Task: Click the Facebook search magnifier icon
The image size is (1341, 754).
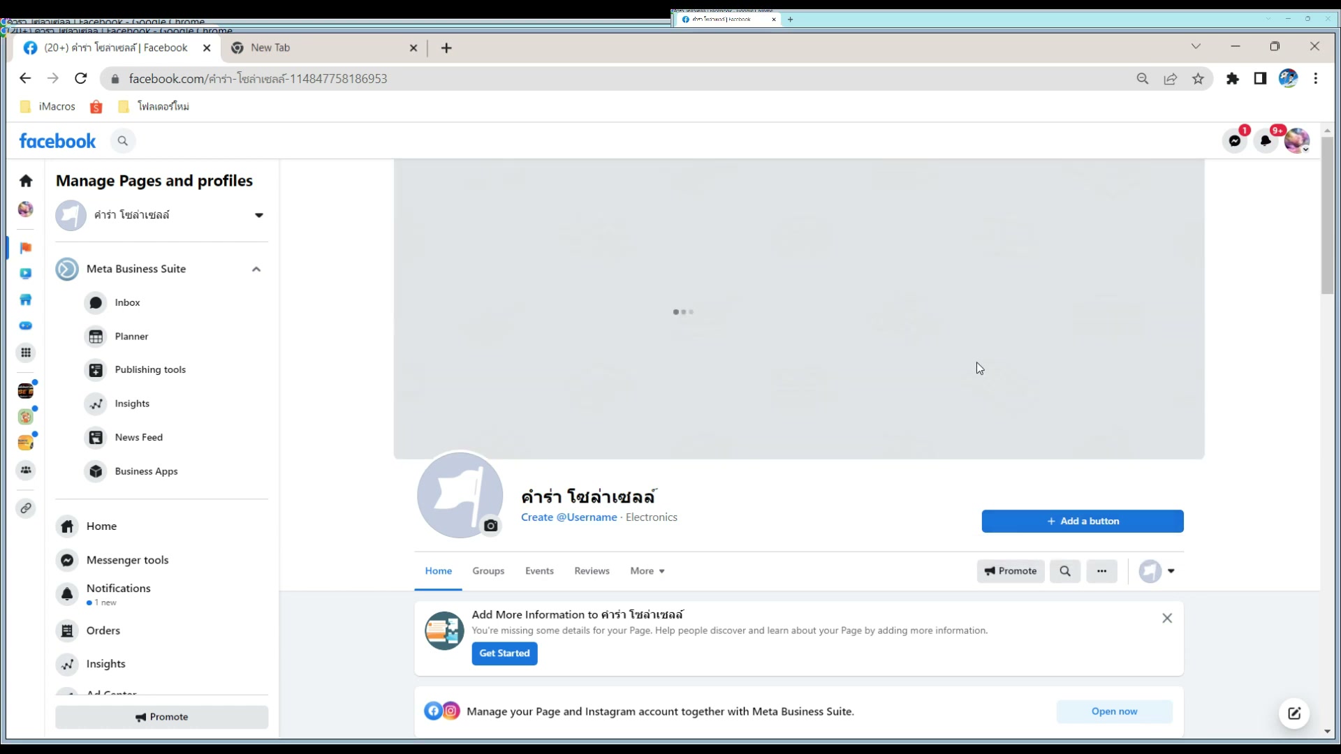Action: (123, 141)
